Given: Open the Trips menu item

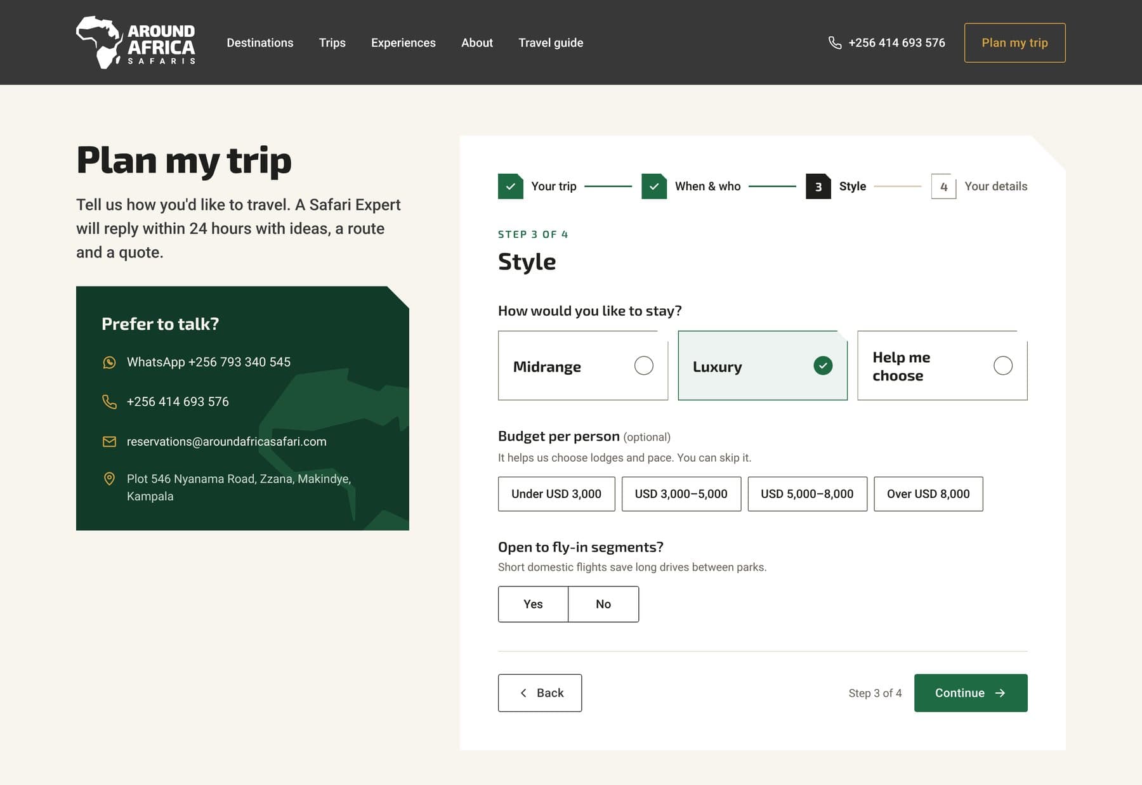Looking at the screenshot, I should coord(332,42).
